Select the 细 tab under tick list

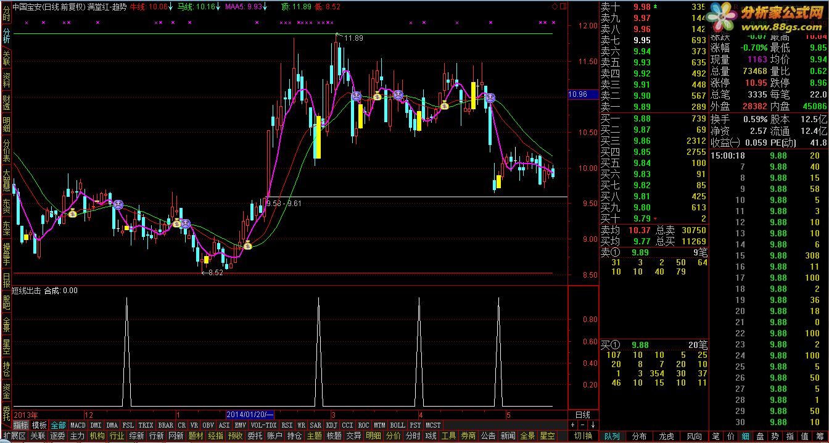746,436
